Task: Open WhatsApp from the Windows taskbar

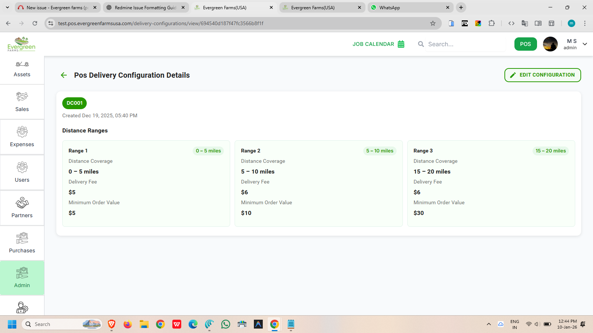Action: point(225,324)
